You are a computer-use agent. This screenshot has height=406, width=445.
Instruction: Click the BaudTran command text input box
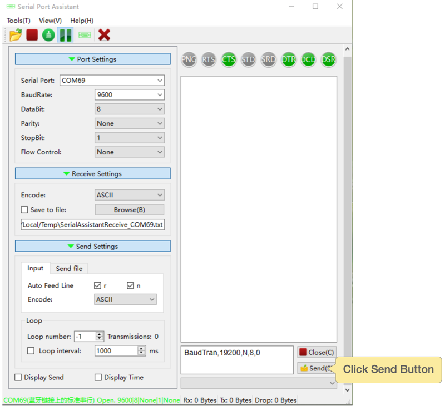pyautogui.click(x=237, y=360)
